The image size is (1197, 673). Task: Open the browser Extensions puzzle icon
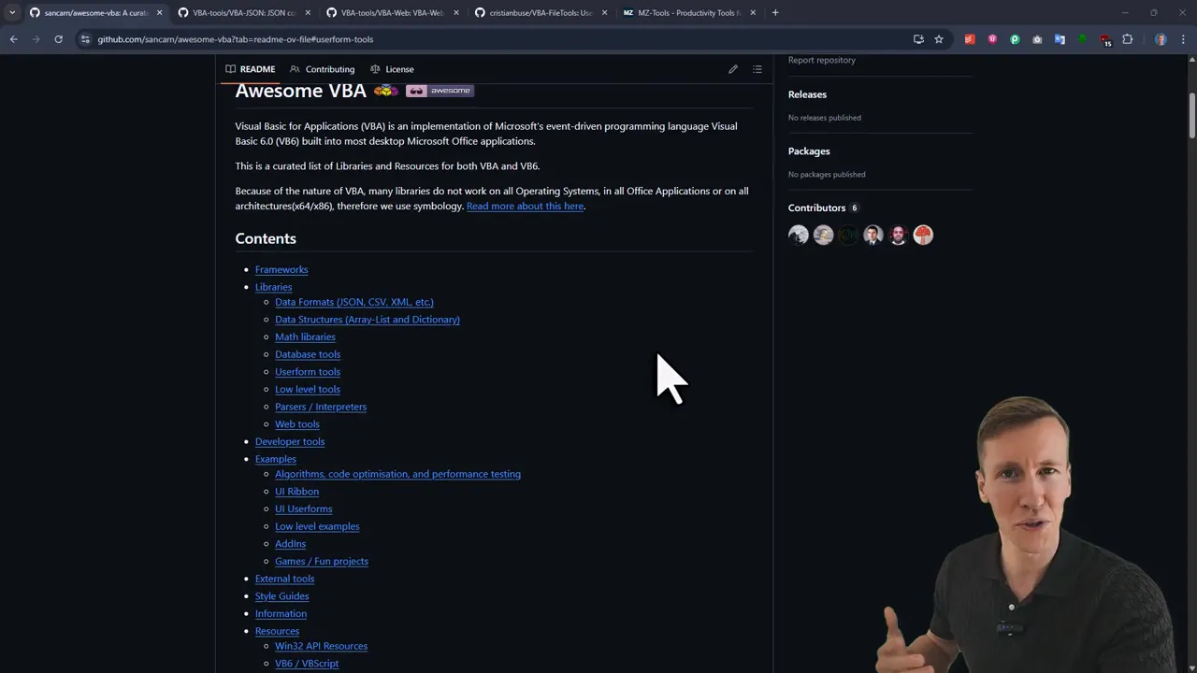click(1128, 39)
